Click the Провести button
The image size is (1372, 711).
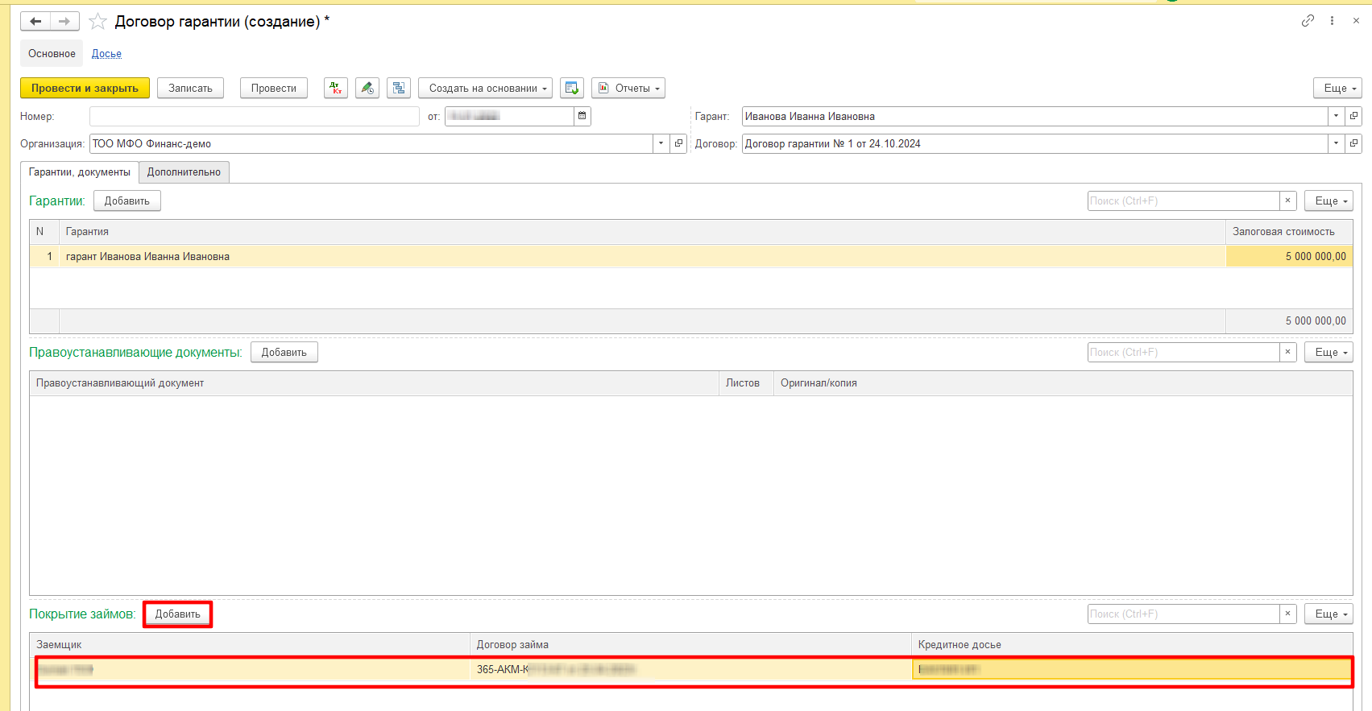pyautogui.click(x=274, y=89)
